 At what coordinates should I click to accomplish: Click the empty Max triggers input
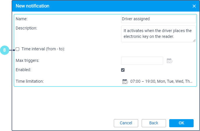click(142, 61)
